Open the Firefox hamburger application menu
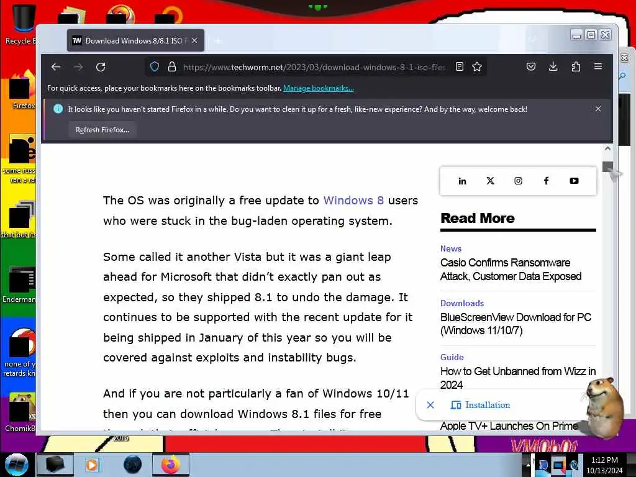This screenshot has width=636, height=477. coord(598,66)
